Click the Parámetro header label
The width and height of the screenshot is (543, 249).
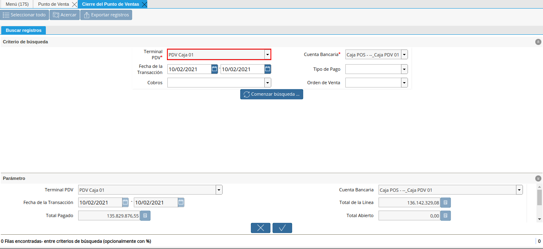[x=14, y=178]
